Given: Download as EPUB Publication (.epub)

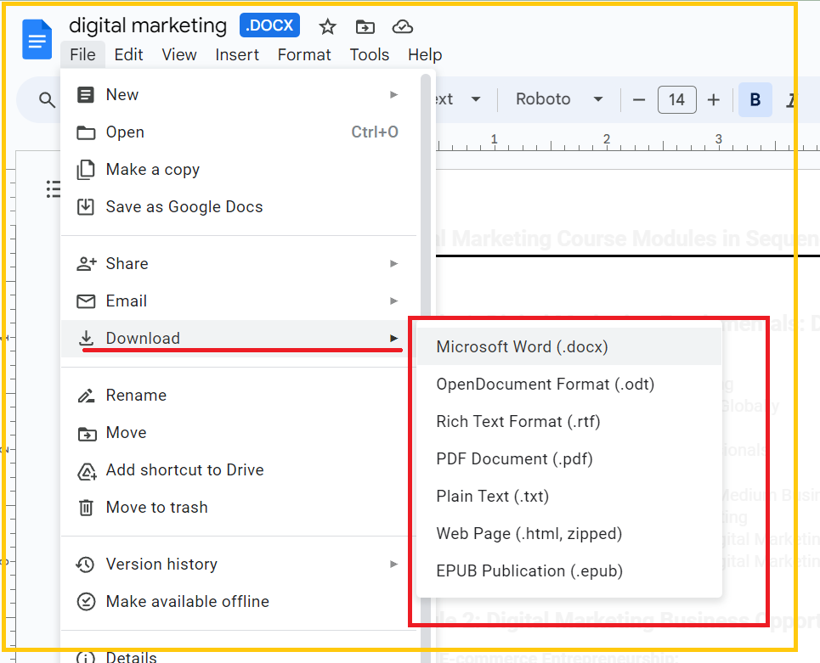Looking at the screenshot, I should click(569, 571).
